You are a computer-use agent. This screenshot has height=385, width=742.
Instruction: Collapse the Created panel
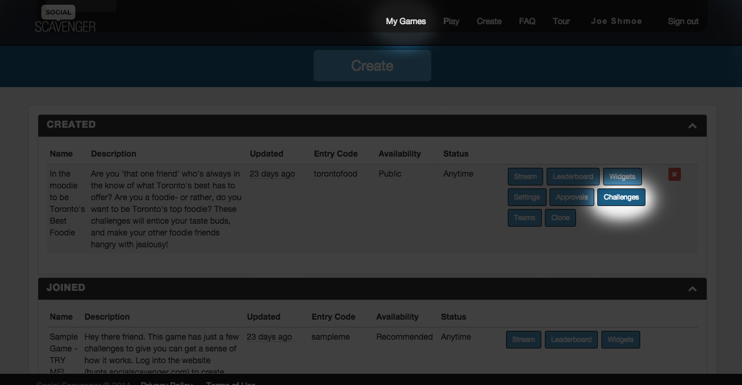pos(693,126)
